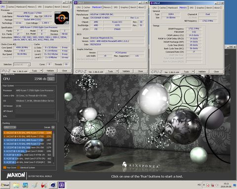Click Validate in DDR4 Memory CPU-Z window
The image size is (237, 189).
(202, 72)
